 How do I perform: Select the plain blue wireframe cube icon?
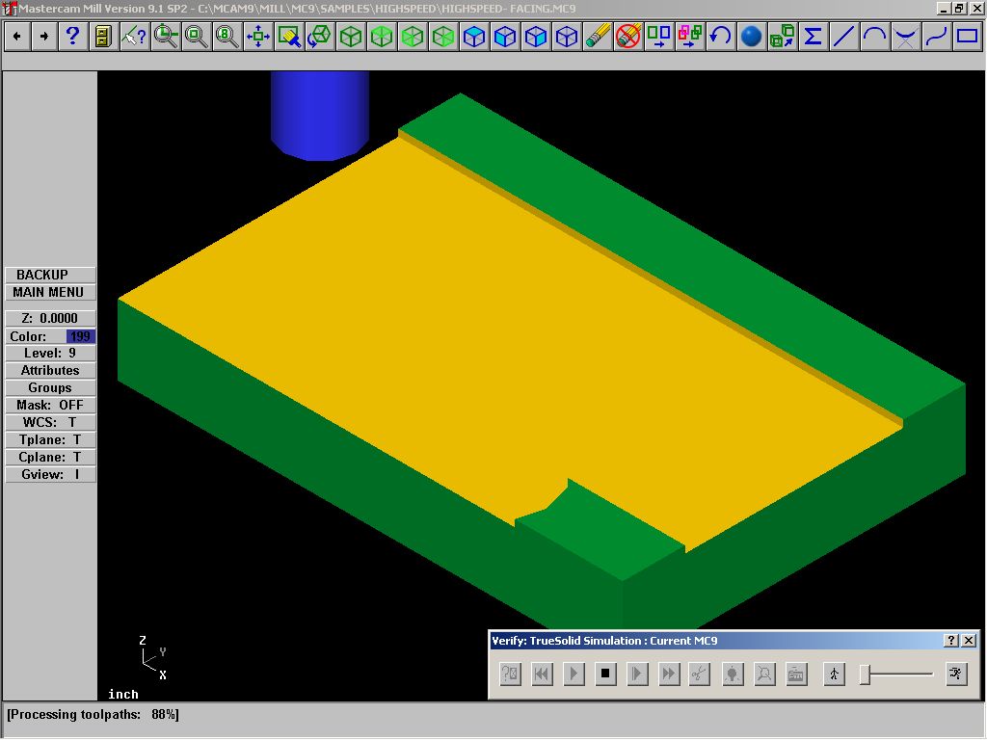pyautogui.click(x=567, y=36)
